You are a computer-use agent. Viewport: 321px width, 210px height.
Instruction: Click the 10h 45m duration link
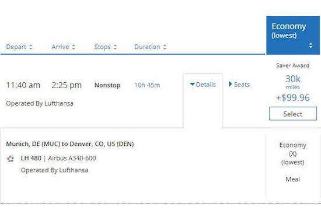point(147,85)
